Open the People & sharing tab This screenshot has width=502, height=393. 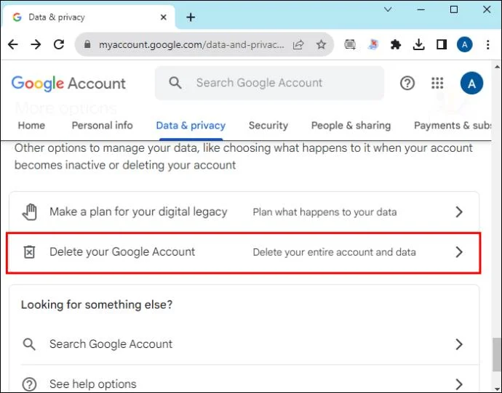click(351, 126)
